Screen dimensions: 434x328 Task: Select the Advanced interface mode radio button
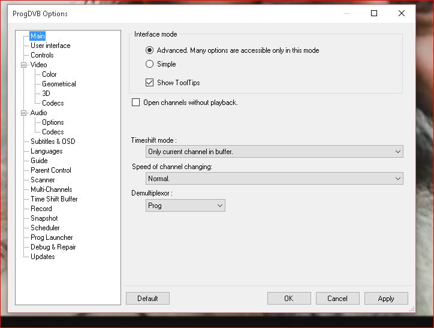click(x=150, y=50)
